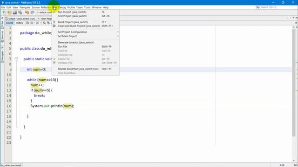Choose Run Project (java_switch)
The width and height of the screenshot is (298, 167).
coord(86,12)
